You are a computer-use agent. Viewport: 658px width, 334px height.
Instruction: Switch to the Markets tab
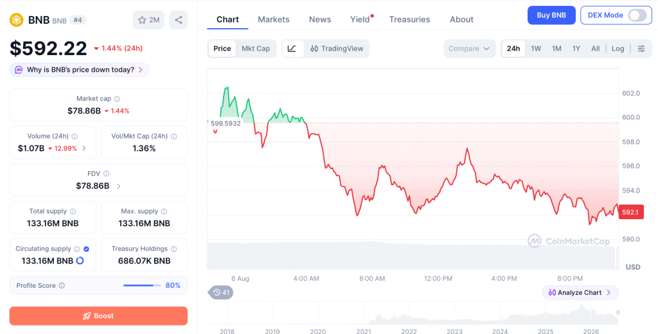[x=274, y=19]
